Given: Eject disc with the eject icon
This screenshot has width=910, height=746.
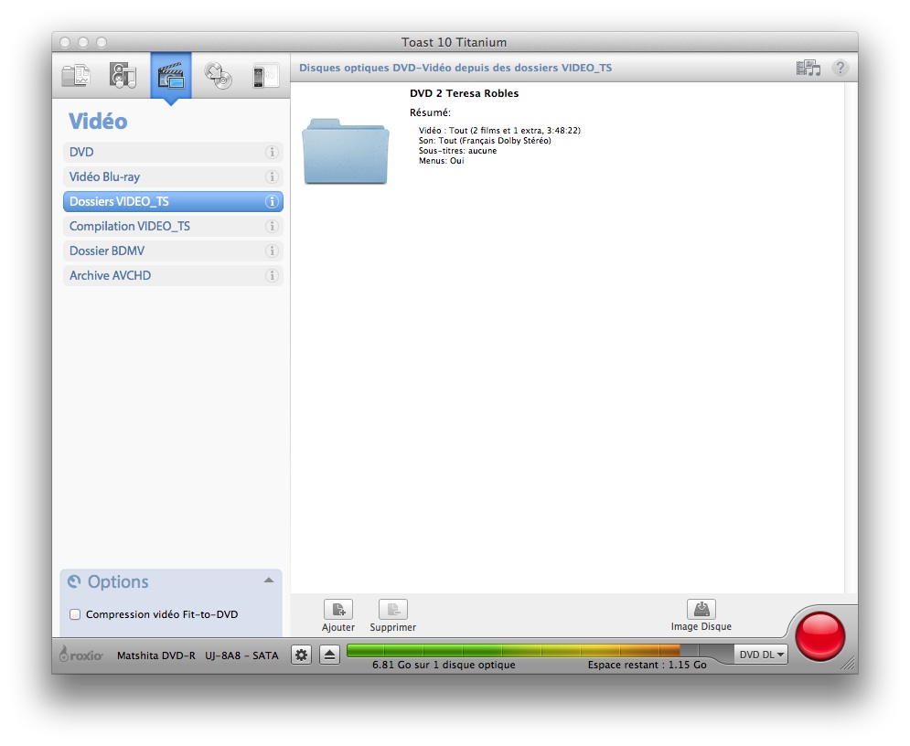Looking at the screenshot, I should (329, 655).
